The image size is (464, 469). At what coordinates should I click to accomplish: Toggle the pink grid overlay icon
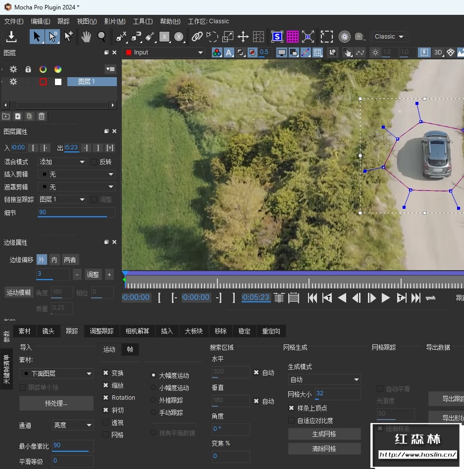pos(292,36)
